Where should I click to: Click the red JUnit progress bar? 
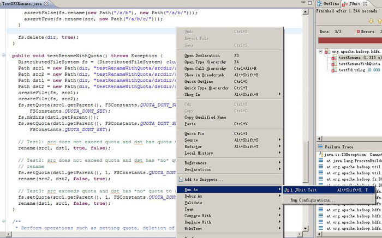click(x=350, y=41)
